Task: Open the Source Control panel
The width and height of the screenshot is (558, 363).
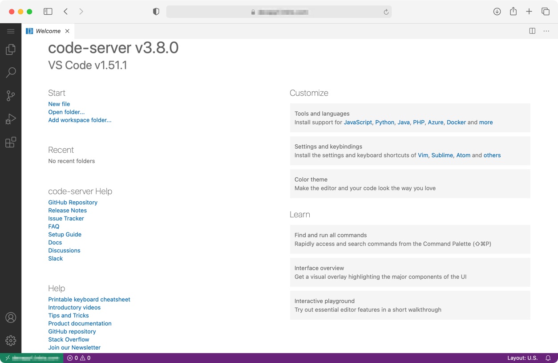Action: pyautogui.click(x=11, y=96)
